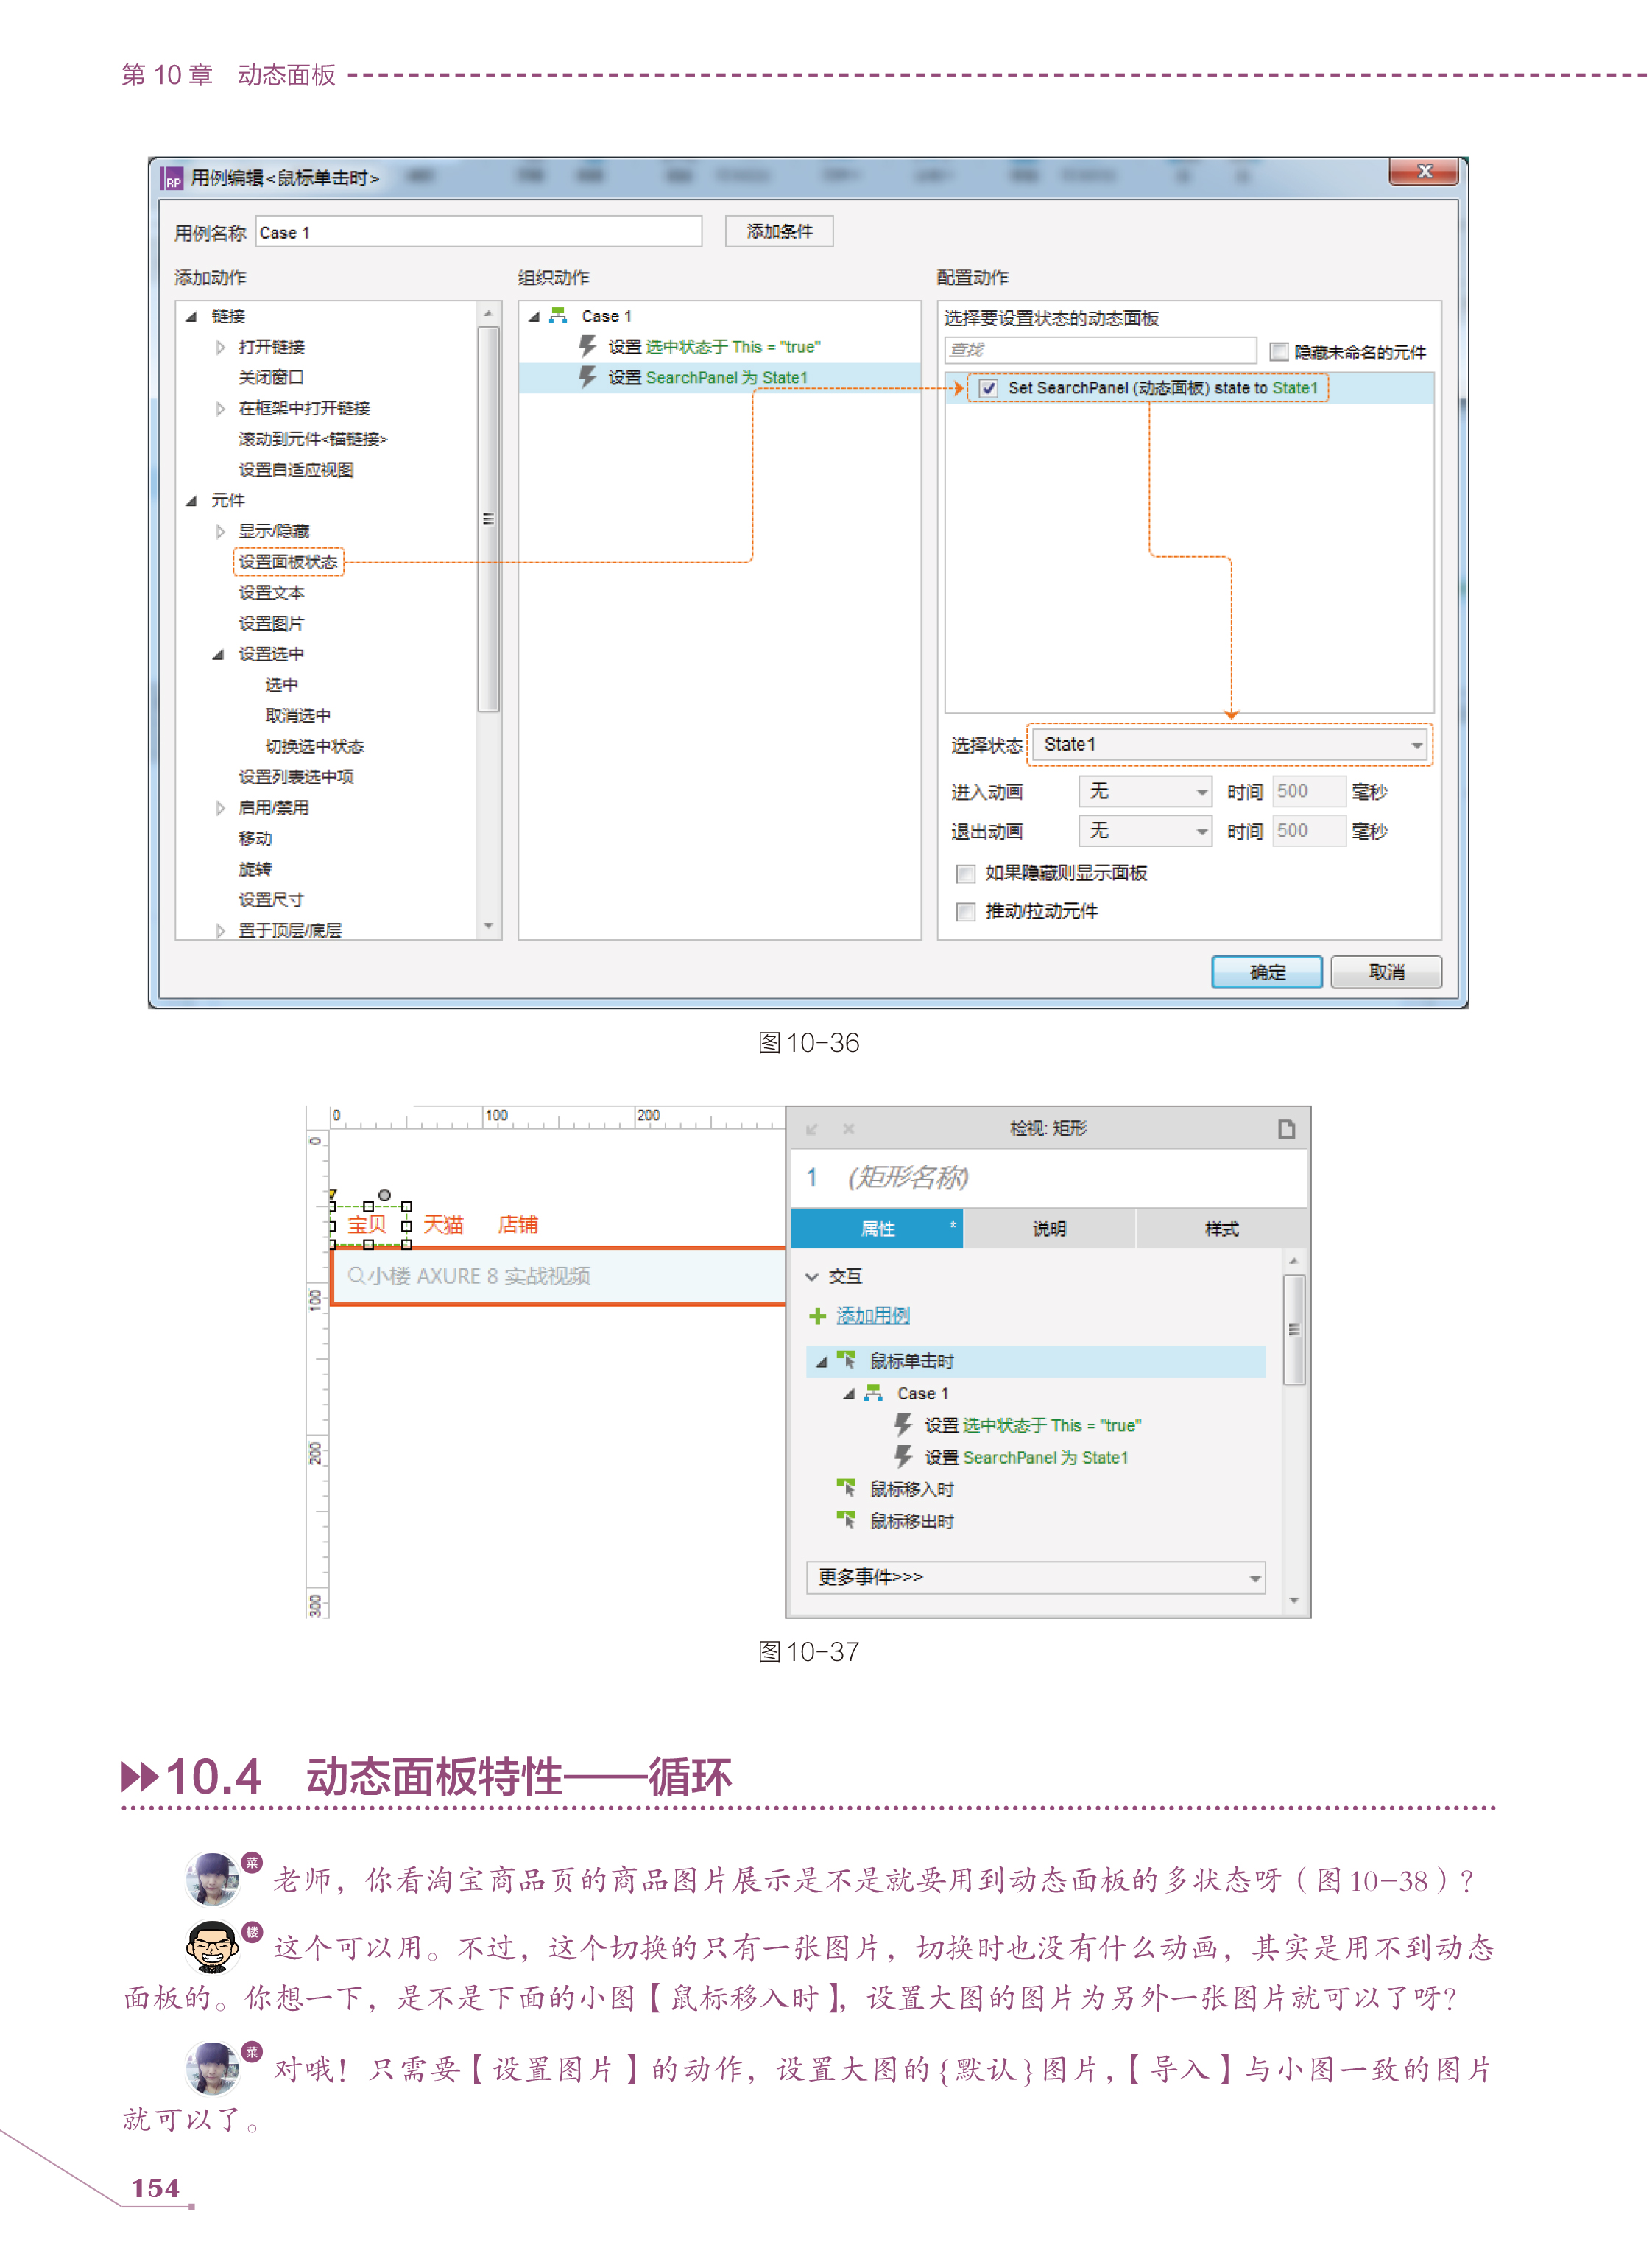Screen dimensions: 1652x2262
Task: Click the RP app icon in dialog title
Action: coord(172,179)
